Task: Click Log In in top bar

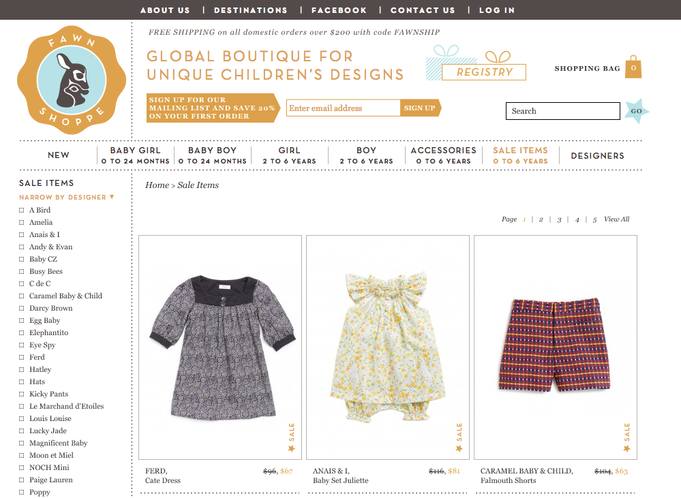Action: (497, 10)
